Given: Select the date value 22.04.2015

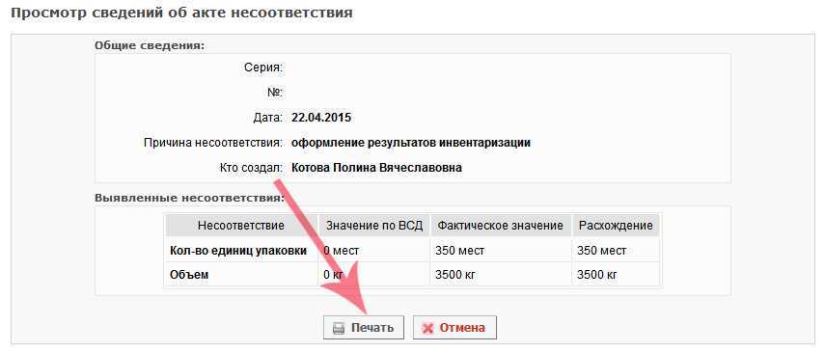Looking at the screenshot, I should (x=321, y=118).
